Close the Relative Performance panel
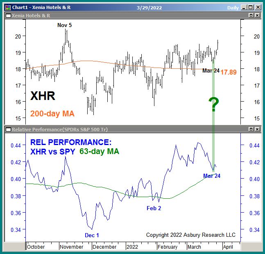265x254 pixels. point(257,129)
